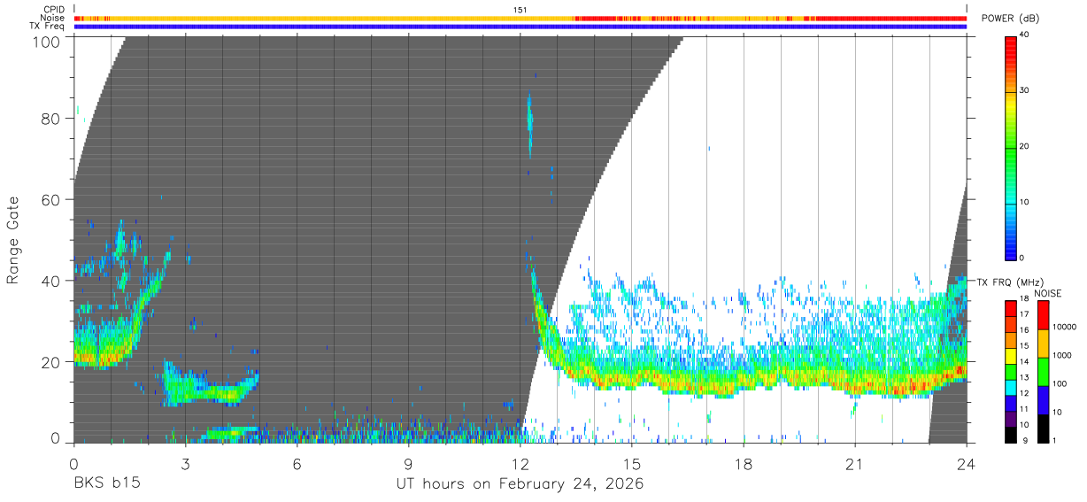Click the y-axis tick label '40' on Range Gate axis
Viewport: 1087px width, 502px height.
pyautogui.click(x=51, y=281)
